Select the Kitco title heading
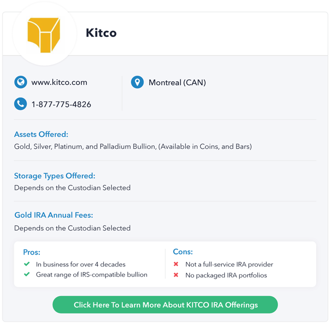Image resolution: width=330 pixels, height=323 pixels. tap(101, 33)
